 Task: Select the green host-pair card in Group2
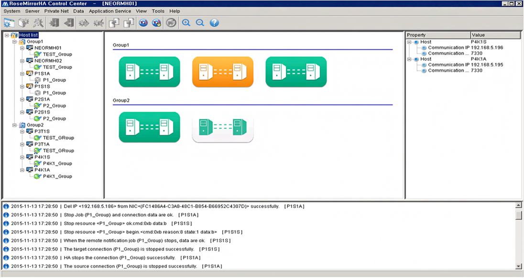point(149,127)
